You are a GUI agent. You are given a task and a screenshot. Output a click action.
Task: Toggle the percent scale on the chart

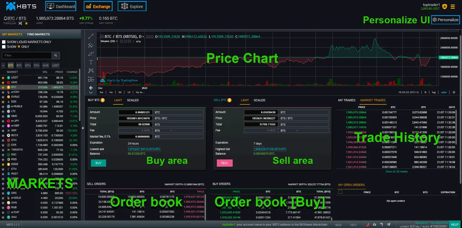click(425, 92)
